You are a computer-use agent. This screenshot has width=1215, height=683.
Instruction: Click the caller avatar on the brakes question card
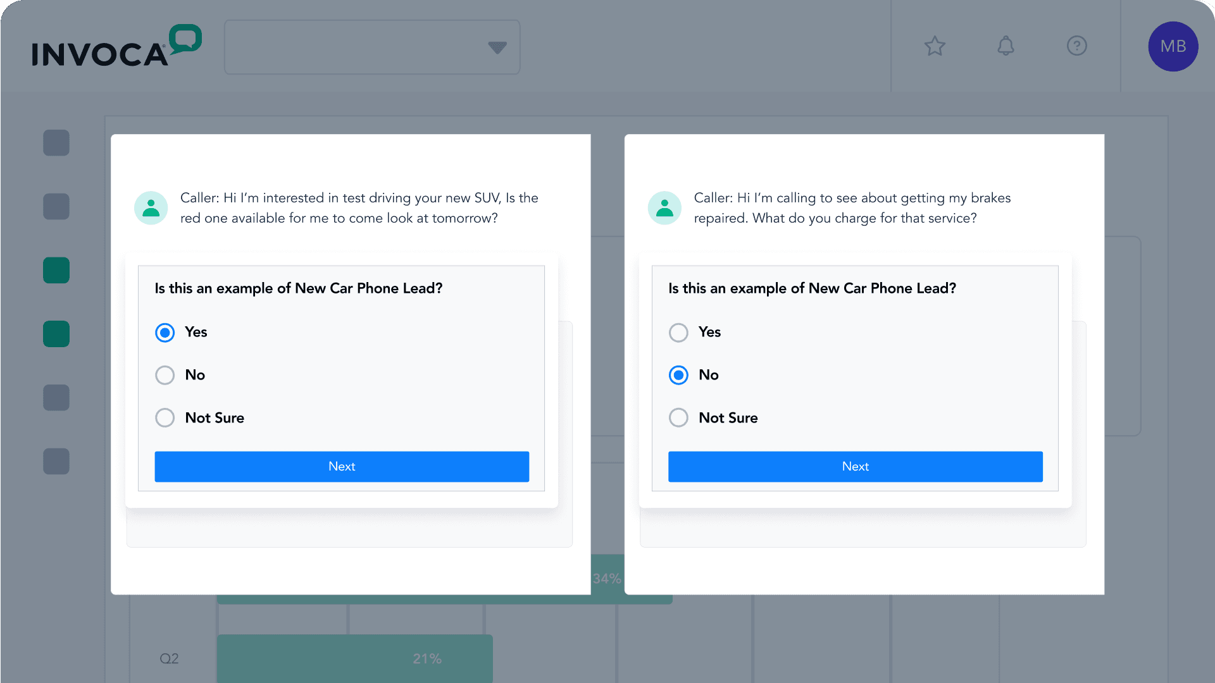click(665, 207)
